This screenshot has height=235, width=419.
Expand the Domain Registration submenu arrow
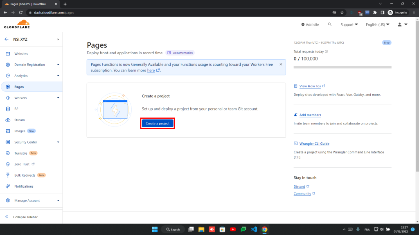[58, 64]
